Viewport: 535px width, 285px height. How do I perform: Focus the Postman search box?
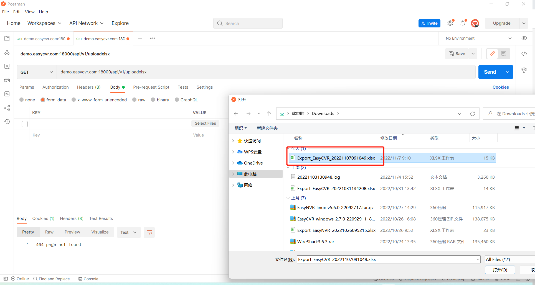pyautogui.click(x=248, y=23)
